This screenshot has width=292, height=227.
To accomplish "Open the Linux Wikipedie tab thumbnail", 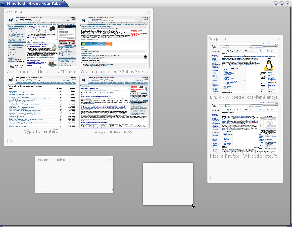I will [245, 68].
